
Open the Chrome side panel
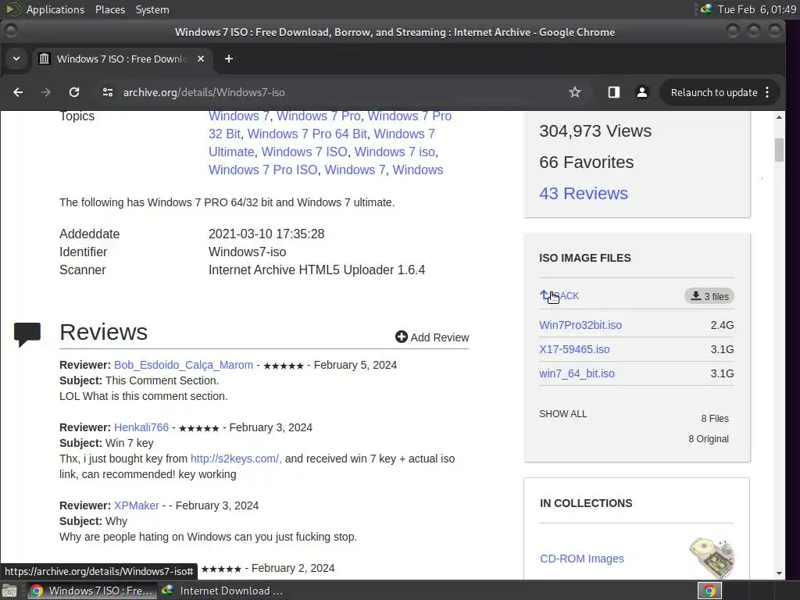click(614, 92)
